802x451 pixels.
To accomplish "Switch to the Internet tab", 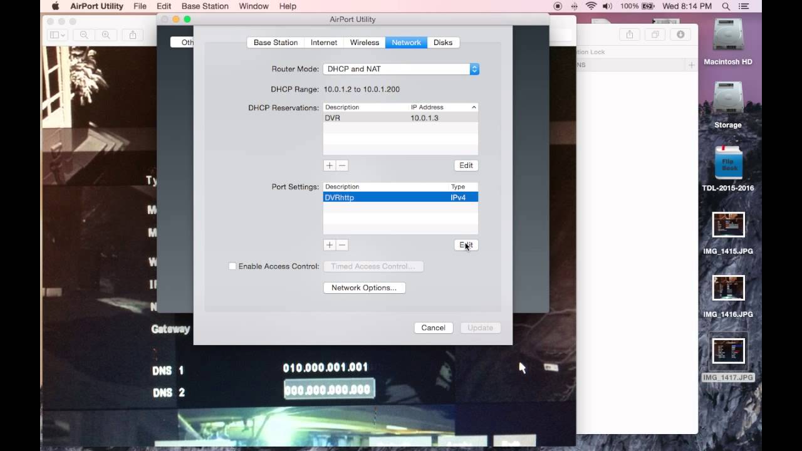I will (x=324, y=43).
